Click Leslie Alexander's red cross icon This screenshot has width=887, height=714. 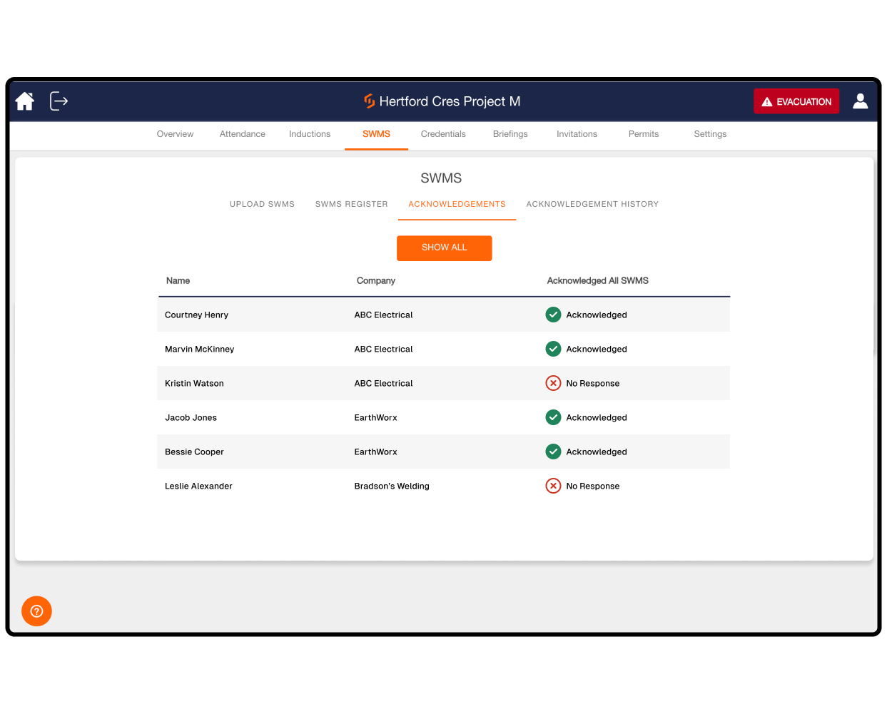(x=553, y=486)
